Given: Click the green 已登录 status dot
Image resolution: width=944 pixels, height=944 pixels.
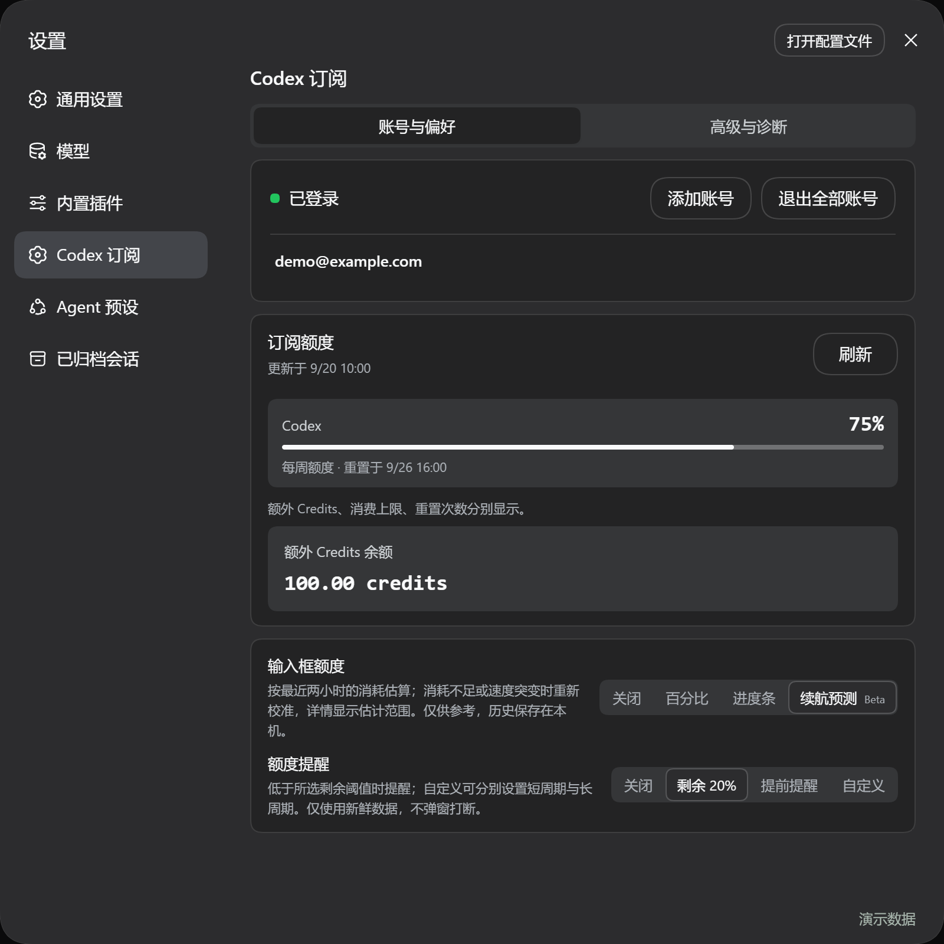Looking at the screenshot, I should (275, 198).
